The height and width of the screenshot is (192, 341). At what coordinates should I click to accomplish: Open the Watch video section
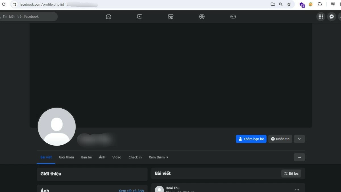click(140, 16)
